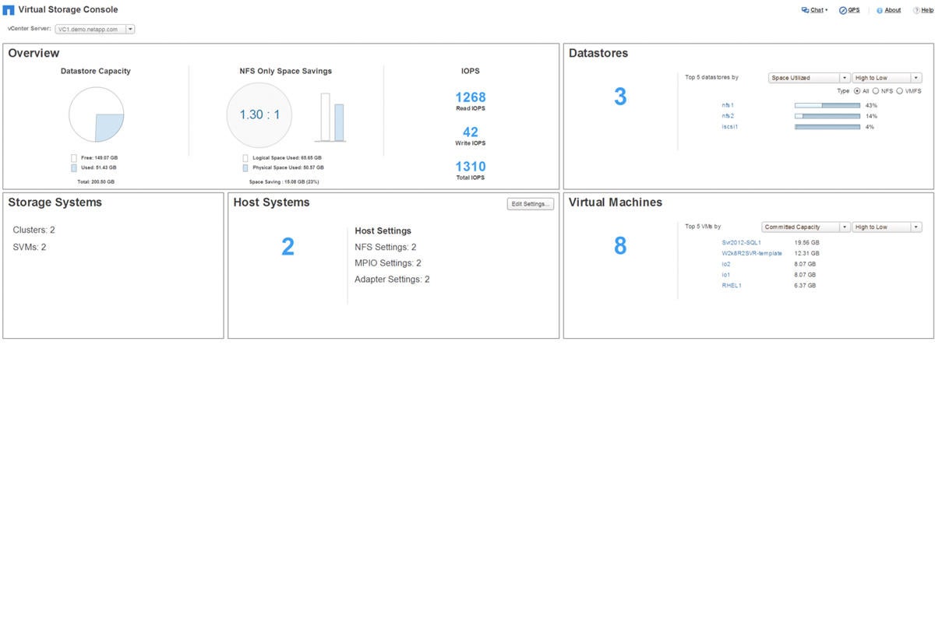This screenshot has height=623, width=935.
Task: Select the NFS datastore type radio
Action: pyautogui.click(x=876, y=91)
